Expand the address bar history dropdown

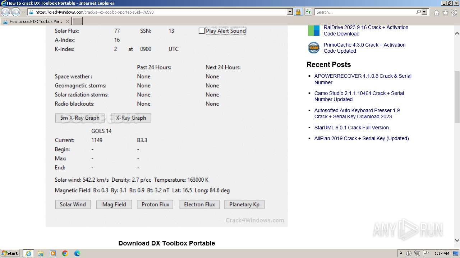click(290, 12)
